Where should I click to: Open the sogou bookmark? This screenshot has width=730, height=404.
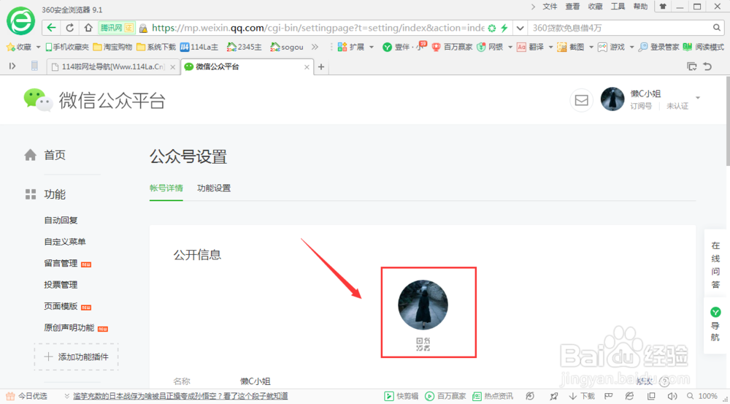286,47
